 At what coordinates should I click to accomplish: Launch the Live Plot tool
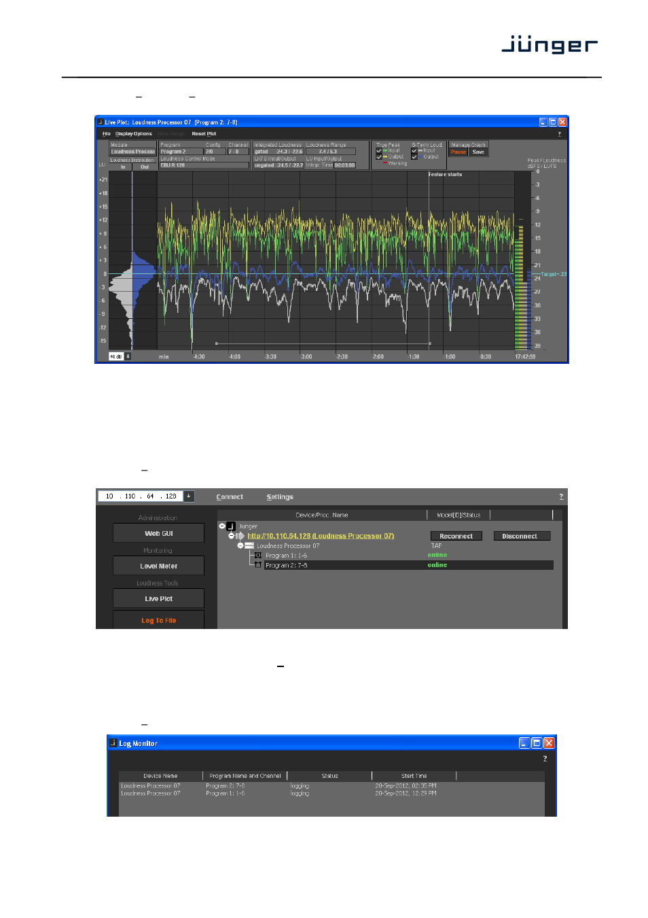[x=158, y=598]
